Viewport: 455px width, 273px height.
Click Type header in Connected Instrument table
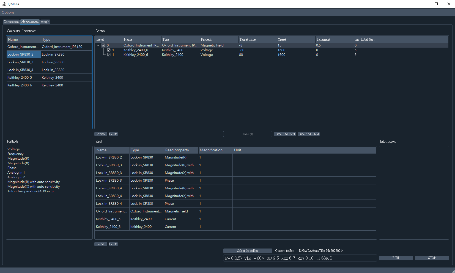click(x=66, y=40)
